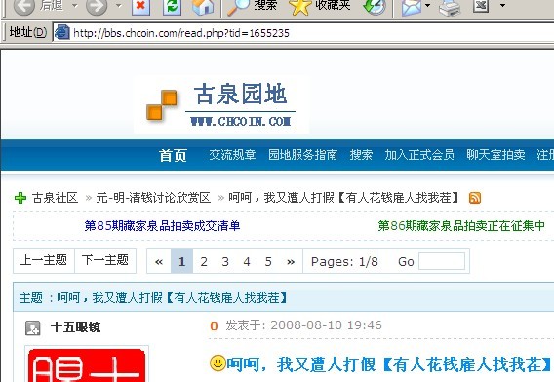This screenshot has width=554, height=382.
Task: Click the Print icon in toolbar
Action: (450, 7)
